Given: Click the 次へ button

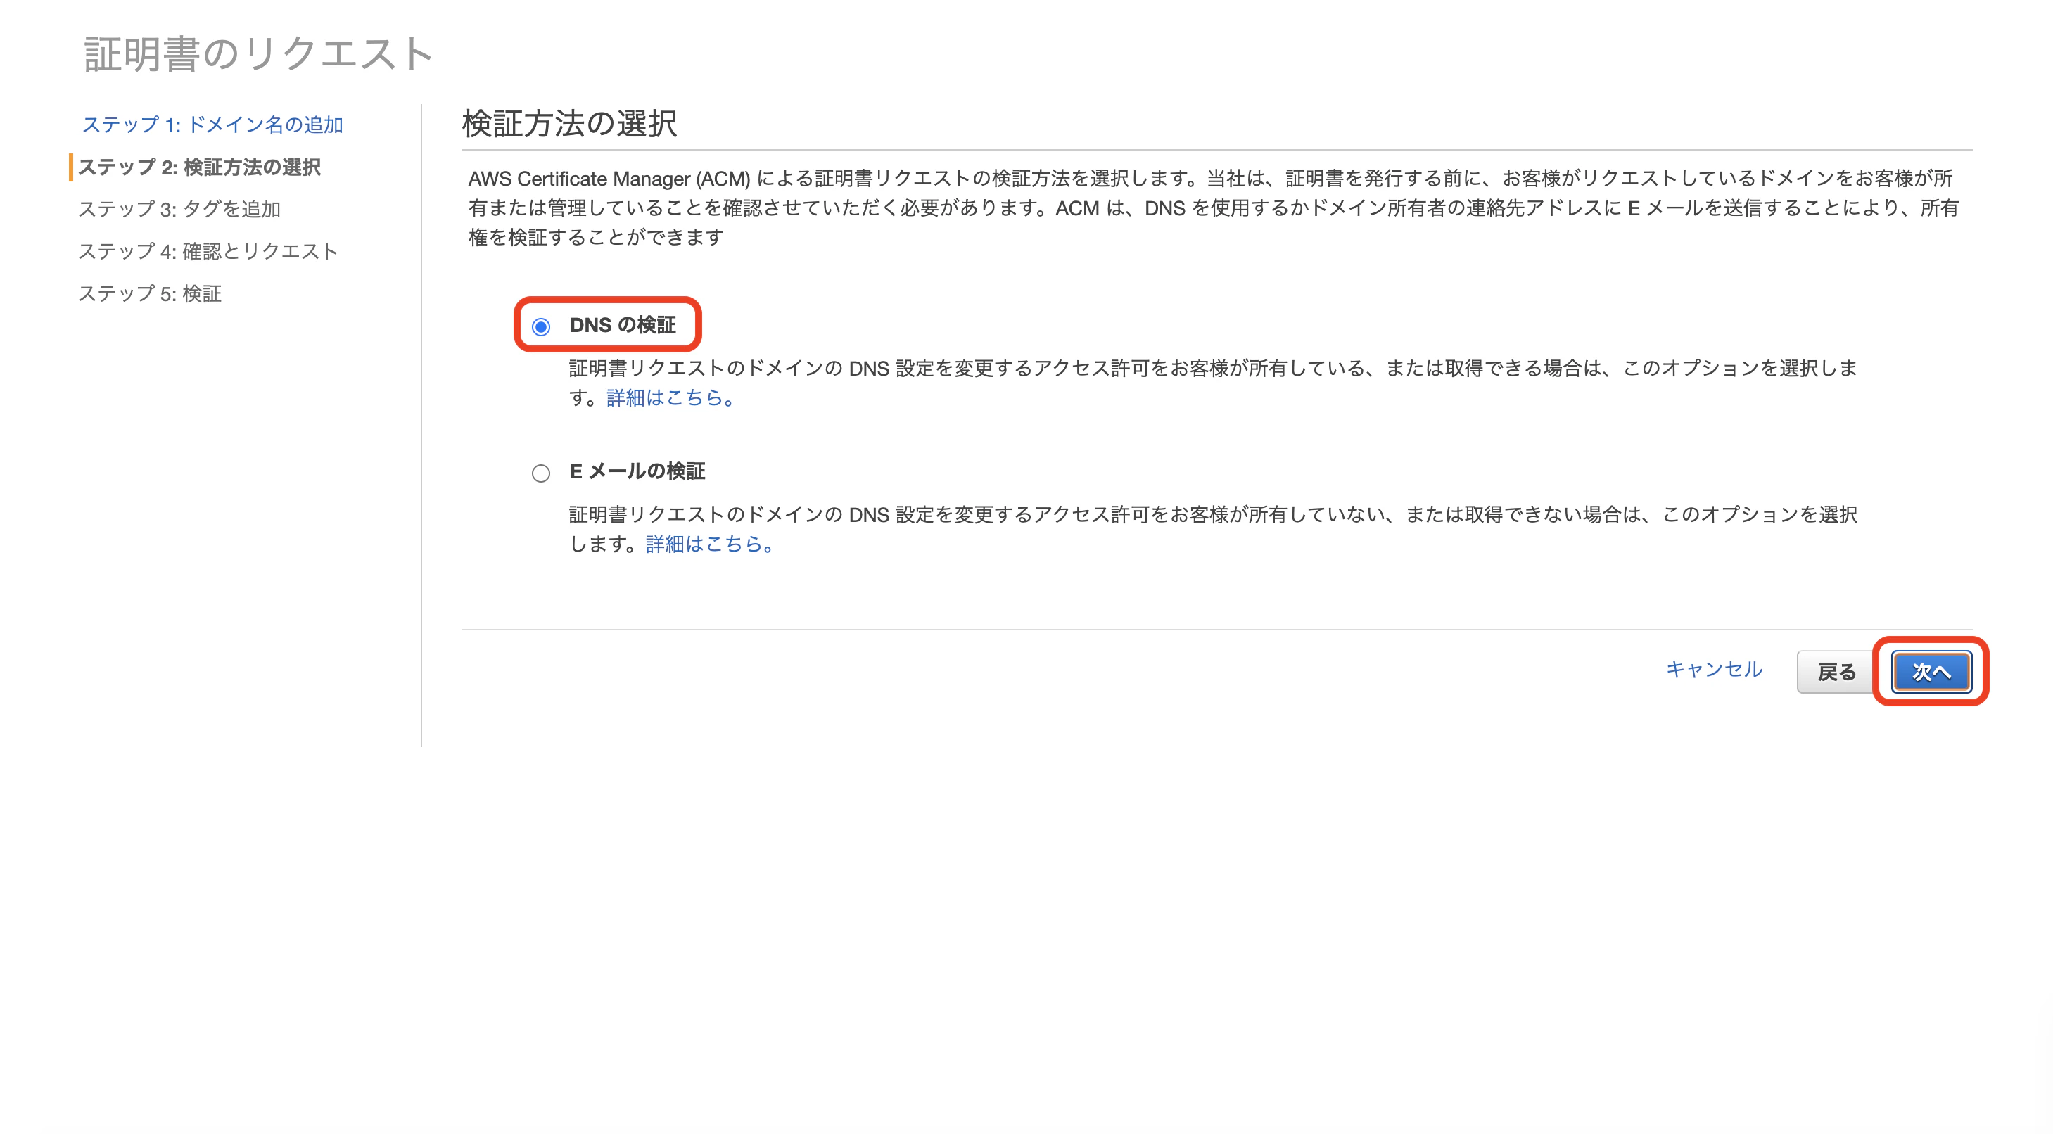Looking at the screenshot, I should tap(1931, 672).
